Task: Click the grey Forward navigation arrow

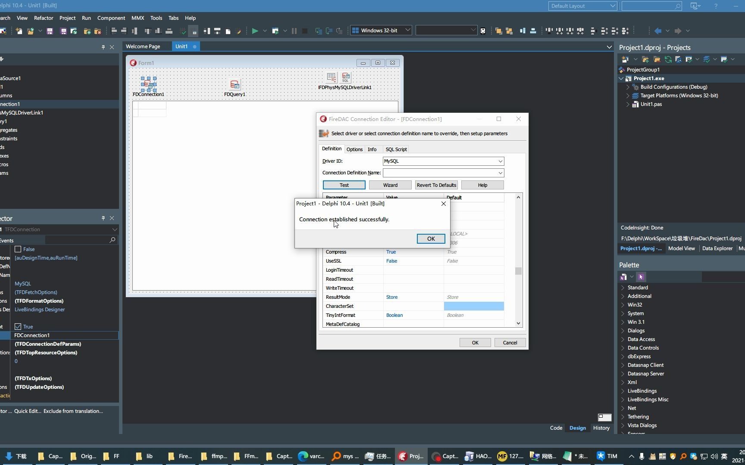Action: [678, 31]
